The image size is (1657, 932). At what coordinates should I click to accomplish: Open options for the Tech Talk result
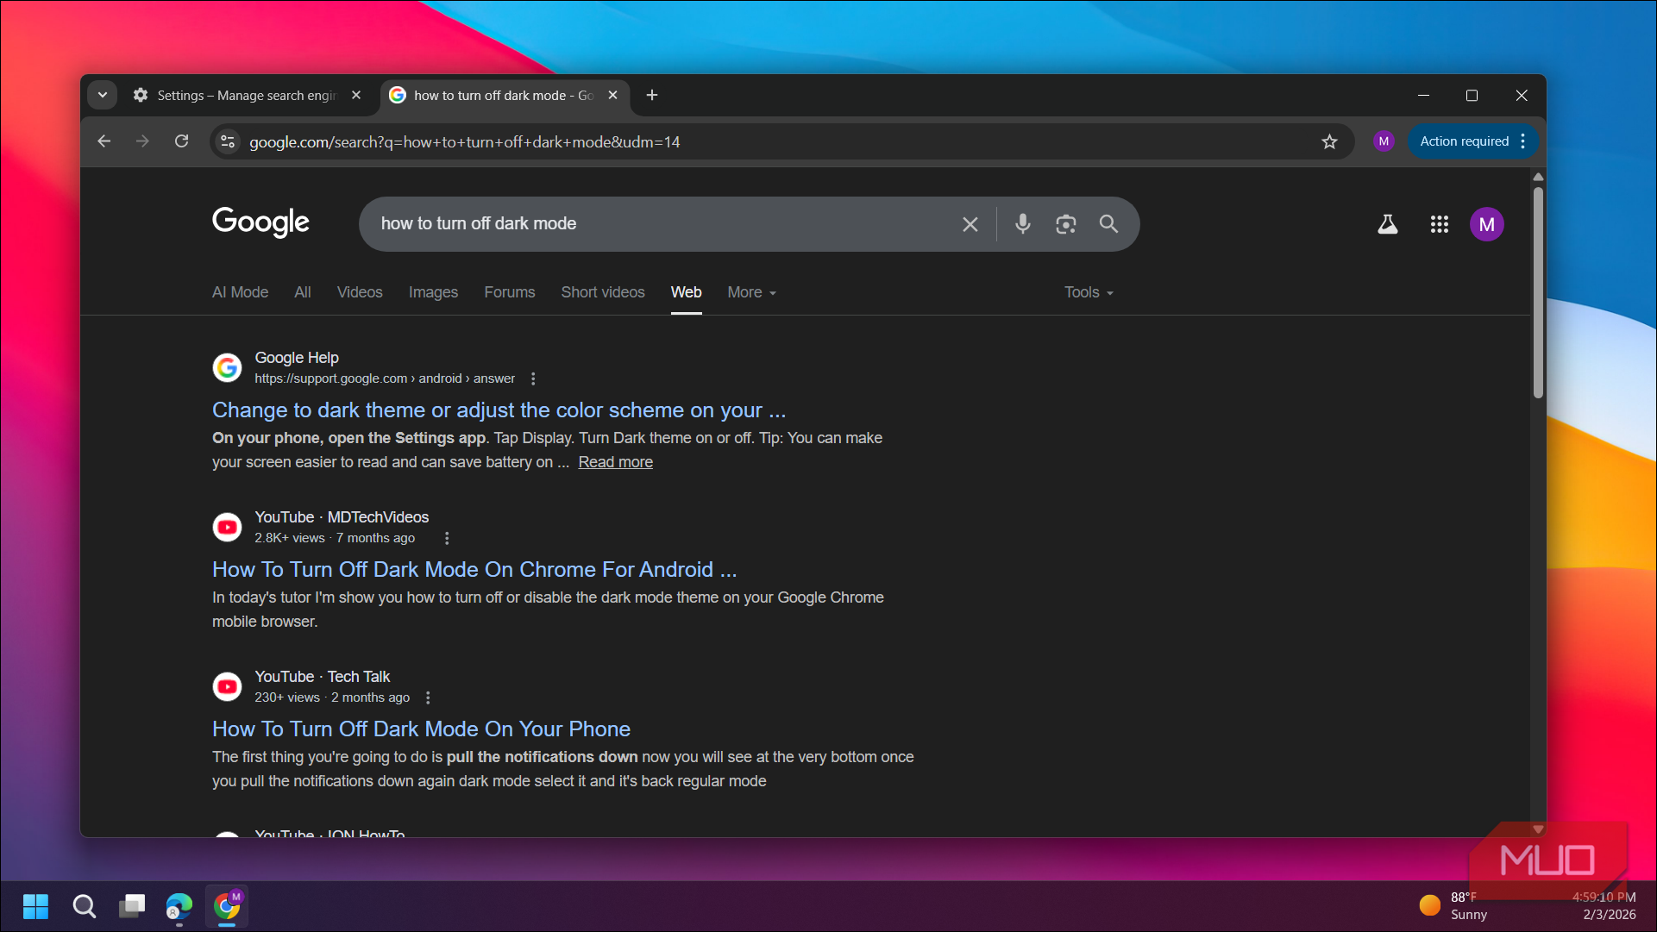click(428, 697)
